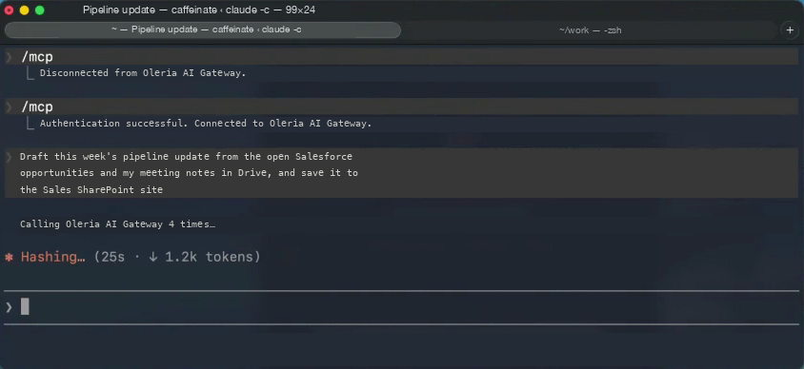Image resolution: width=804 pixels, height=369 pixels.
Task: Click the 'Hashing…' status text
Action: [x=52, y=257]
